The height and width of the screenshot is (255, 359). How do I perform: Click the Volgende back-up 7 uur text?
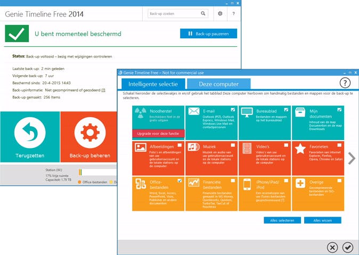pos(33,76)
